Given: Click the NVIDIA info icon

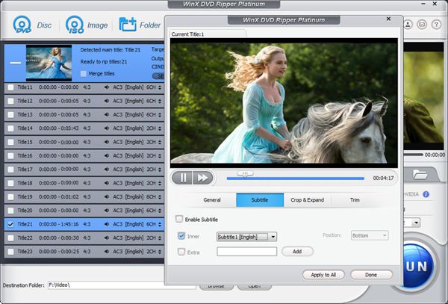Looking at the screenshot, I should [426, 194].
